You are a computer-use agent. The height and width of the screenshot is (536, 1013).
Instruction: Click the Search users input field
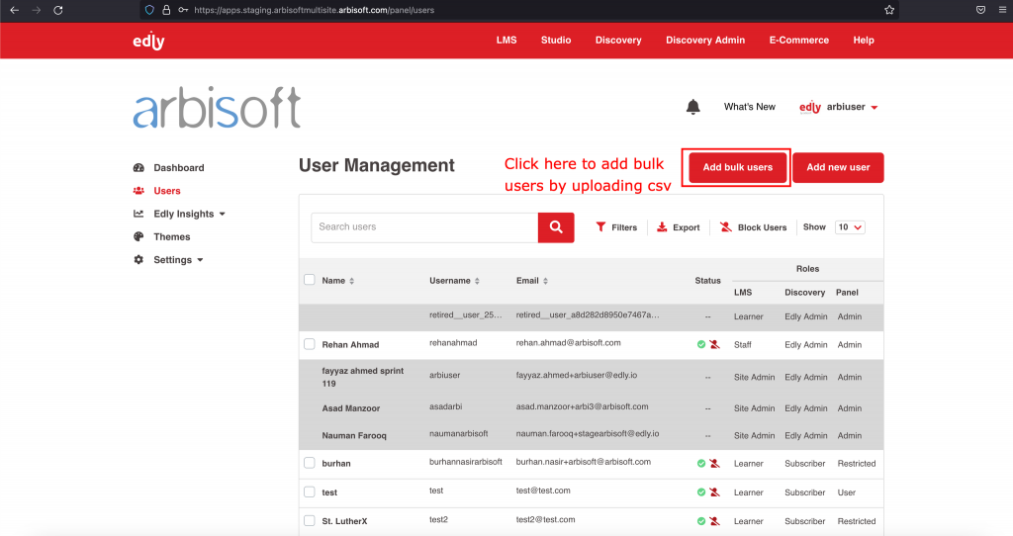[424, 227]
